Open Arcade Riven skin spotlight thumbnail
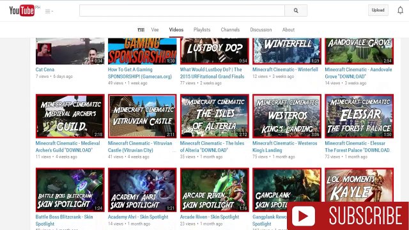The width and height of the screenshot is (409, 230). point(215,190)
